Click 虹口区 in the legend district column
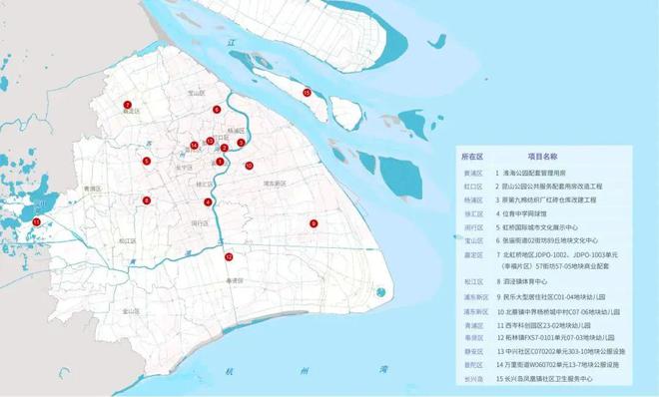 (473, 187)
